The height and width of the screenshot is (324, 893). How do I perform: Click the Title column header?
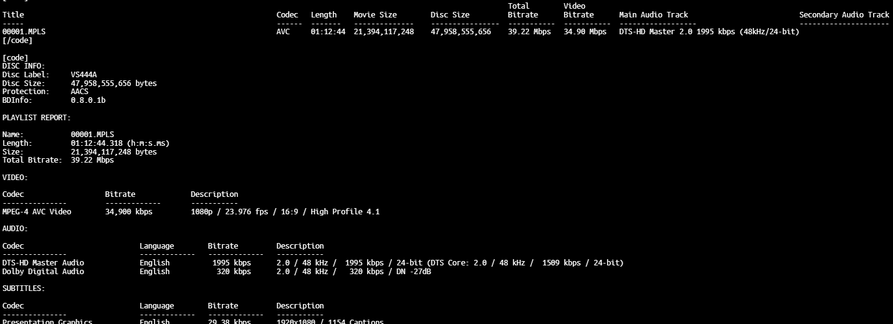pyautogui.click(x=13, y=14)
